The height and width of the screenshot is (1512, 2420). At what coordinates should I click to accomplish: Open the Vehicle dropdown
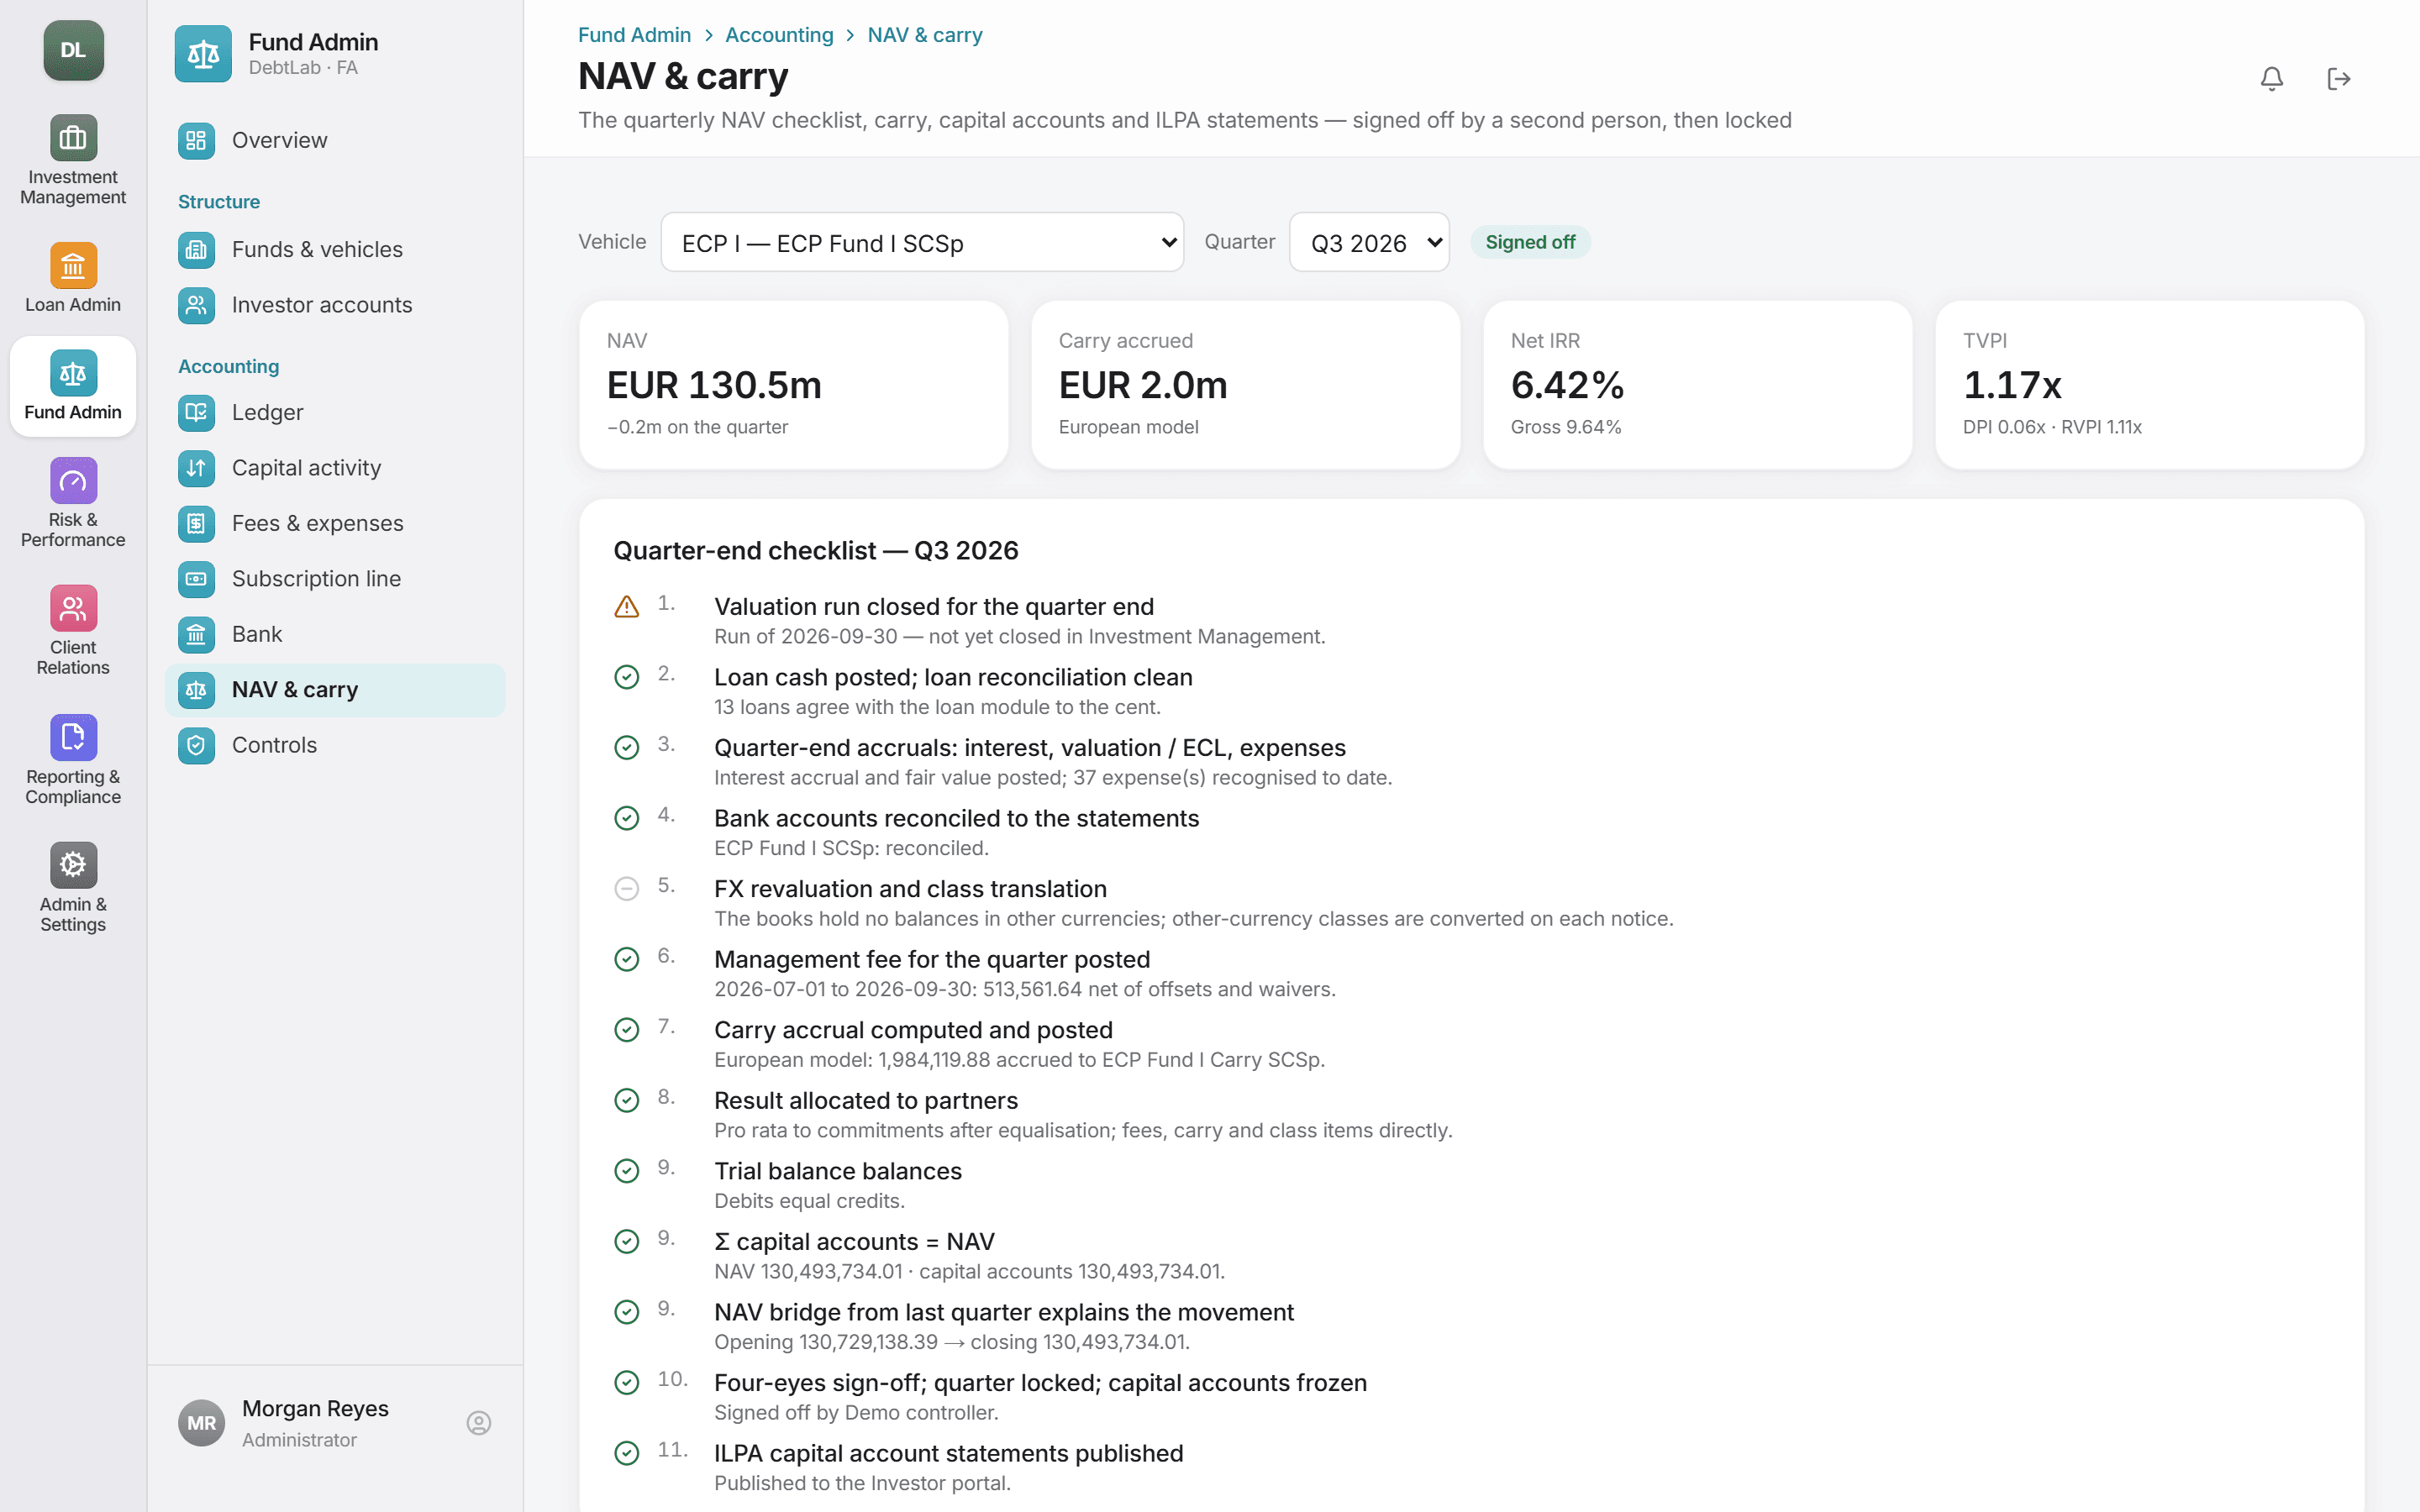922,242
